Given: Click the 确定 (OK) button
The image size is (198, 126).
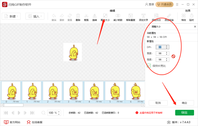Looking at the screenshot, I should (x=184, y=103).
